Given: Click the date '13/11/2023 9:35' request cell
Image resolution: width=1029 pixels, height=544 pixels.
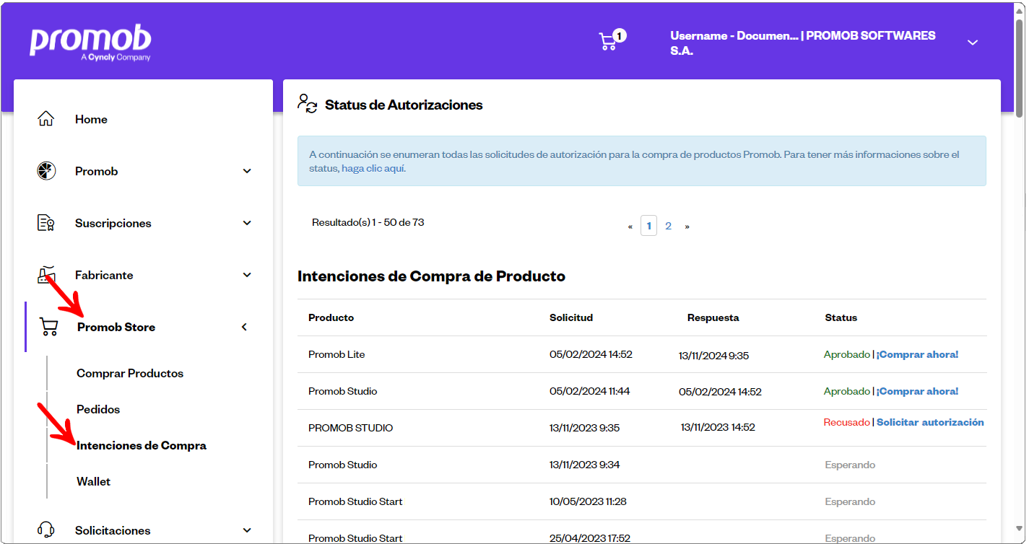Looking at the screenshot, I should tap(584, 428).
